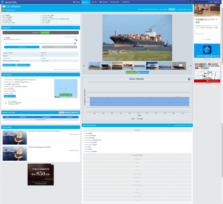Viewport: 223px width, 204px height.
Task: Expand the Class section
Action: click(x=137, y=167)
